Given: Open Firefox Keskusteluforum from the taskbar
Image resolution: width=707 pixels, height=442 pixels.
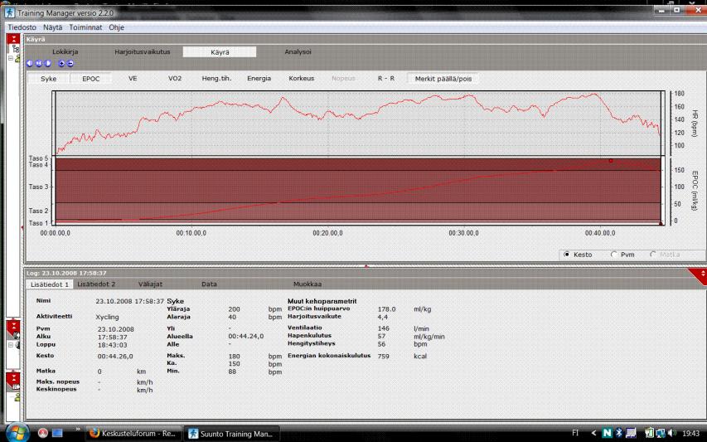Looking at the screenshot, I should click(x=131, y=434).
